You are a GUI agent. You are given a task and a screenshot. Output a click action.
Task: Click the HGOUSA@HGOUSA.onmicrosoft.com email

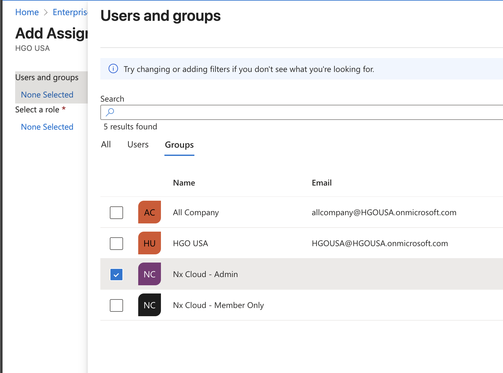380,243
